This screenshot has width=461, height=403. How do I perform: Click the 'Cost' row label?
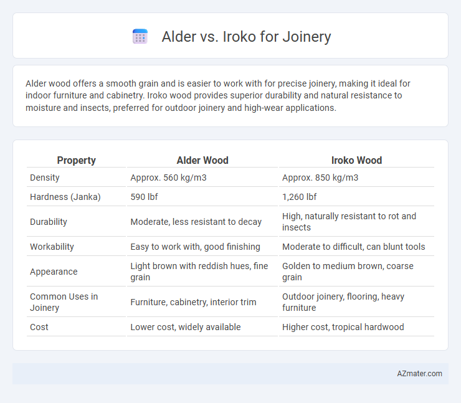coord(39,327)
